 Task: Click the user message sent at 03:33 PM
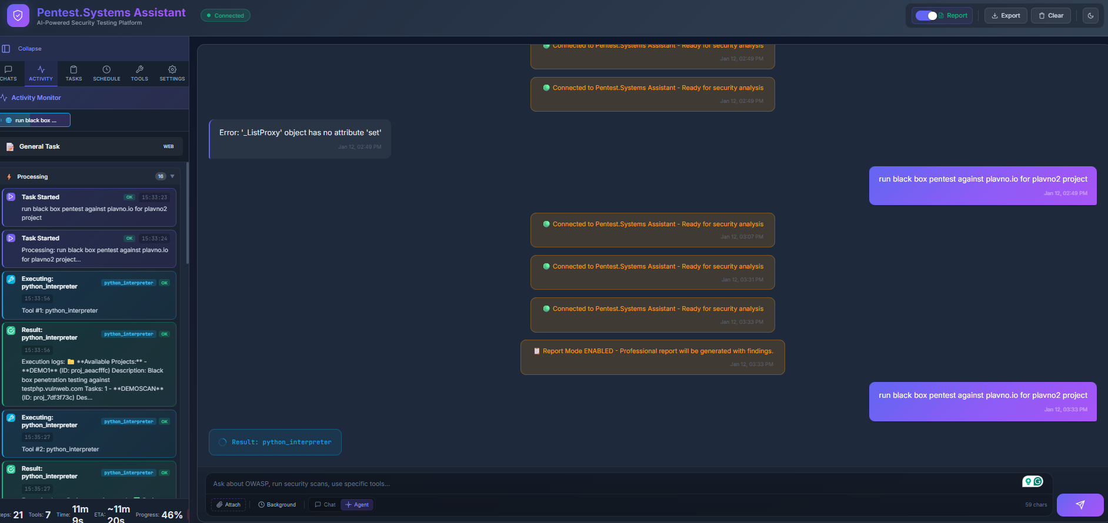pos(983,402)
